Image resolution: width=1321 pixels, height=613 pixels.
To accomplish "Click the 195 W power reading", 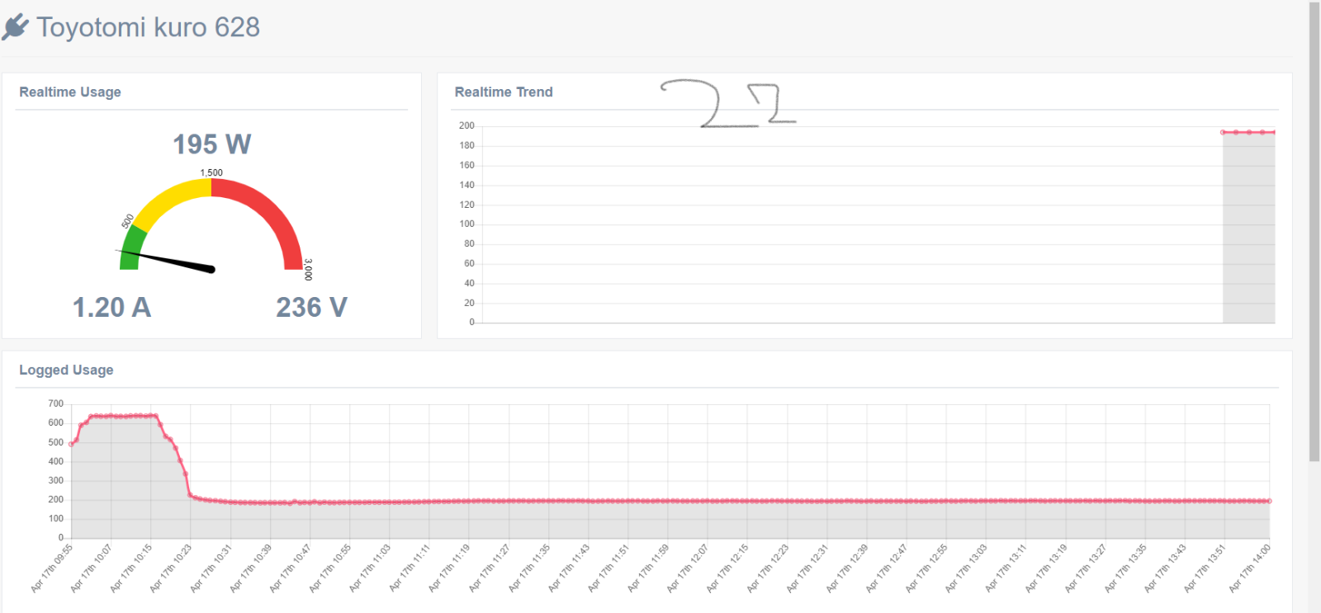I will coord(211,144).
